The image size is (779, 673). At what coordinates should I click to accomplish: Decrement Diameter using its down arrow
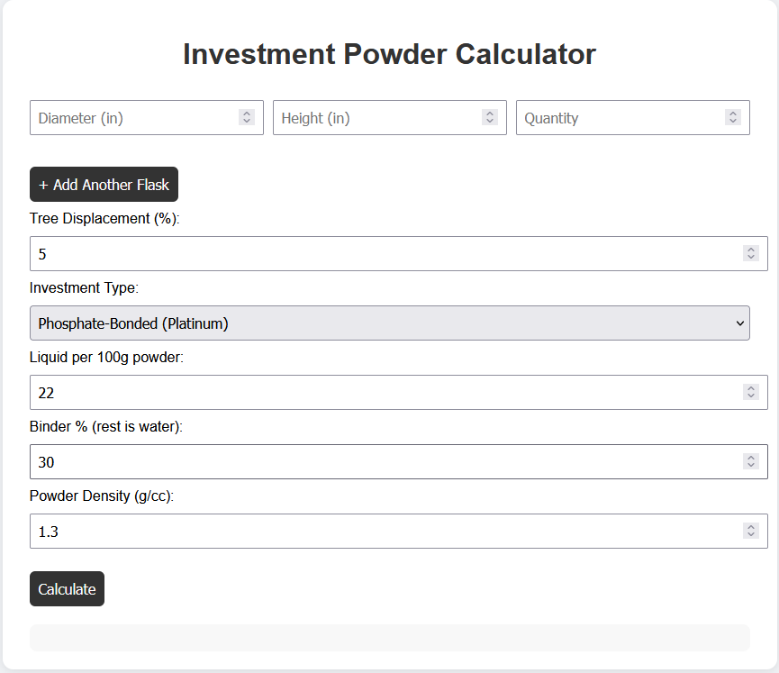pos(247,123)
